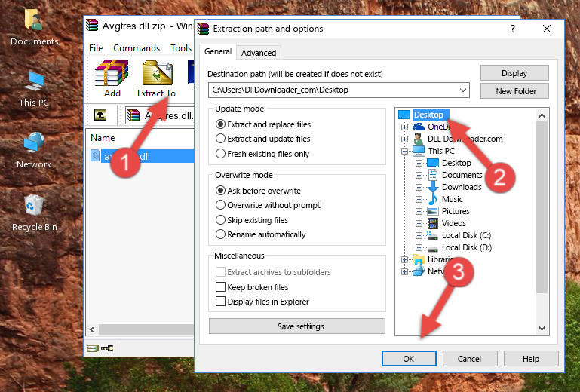Choose Fresh existing files only option
580x392 pixels.
220,154
